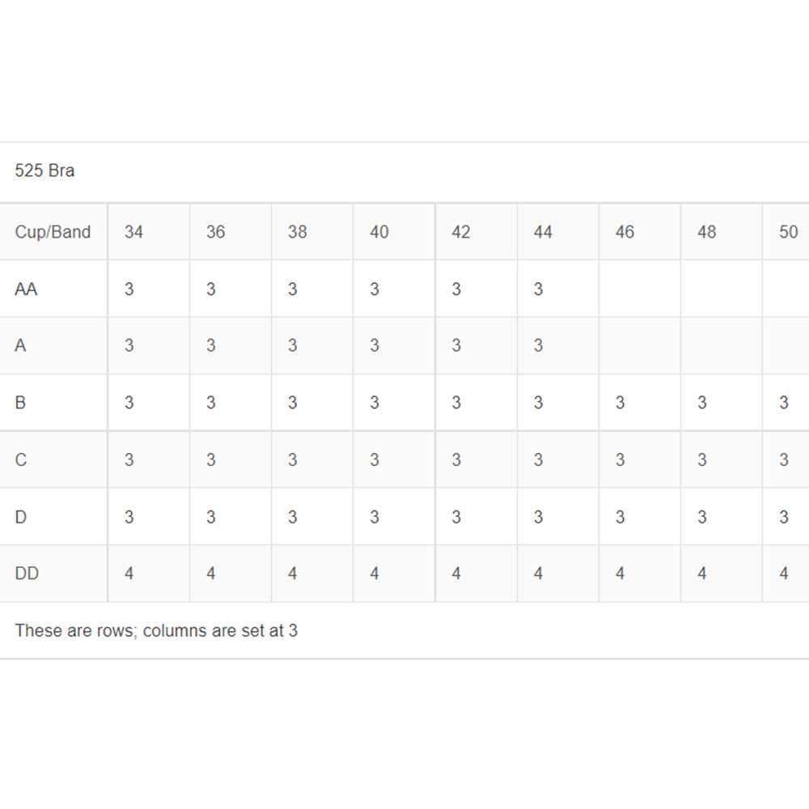Click the C cup row label
This screenshot has width=809, height=809.
[x=21, y=460]
